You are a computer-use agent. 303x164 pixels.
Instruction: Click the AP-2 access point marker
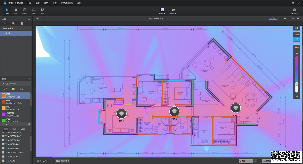click(122, 114)
